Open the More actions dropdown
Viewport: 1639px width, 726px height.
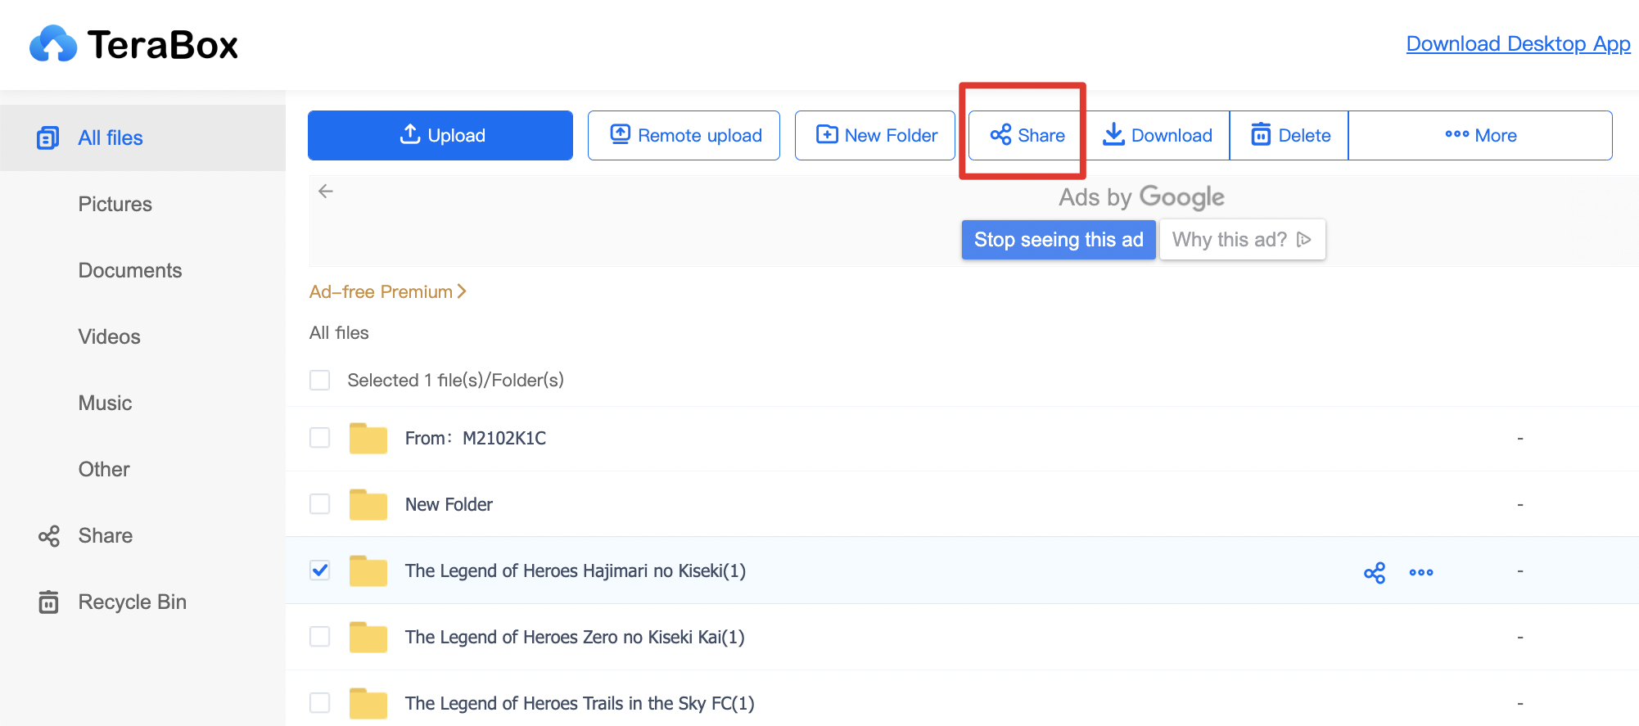(1480, 135)
